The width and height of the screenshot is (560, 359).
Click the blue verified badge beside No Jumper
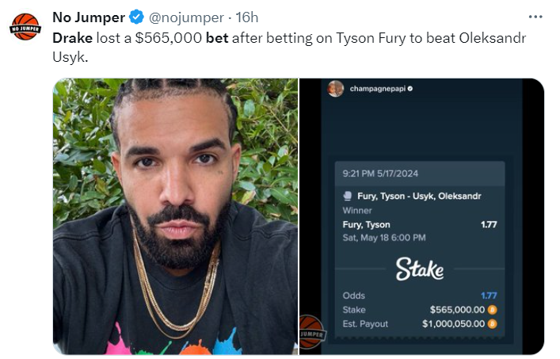point(136,17)
